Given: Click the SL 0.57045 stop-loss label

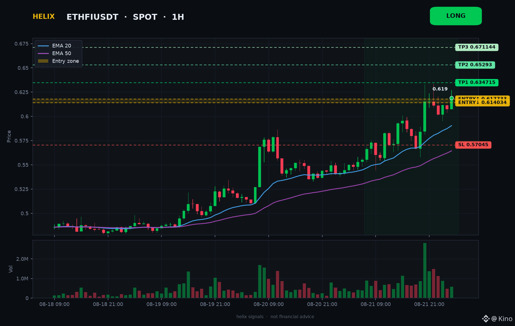Looking at the screenshot, I should click(x=473, y=145).
